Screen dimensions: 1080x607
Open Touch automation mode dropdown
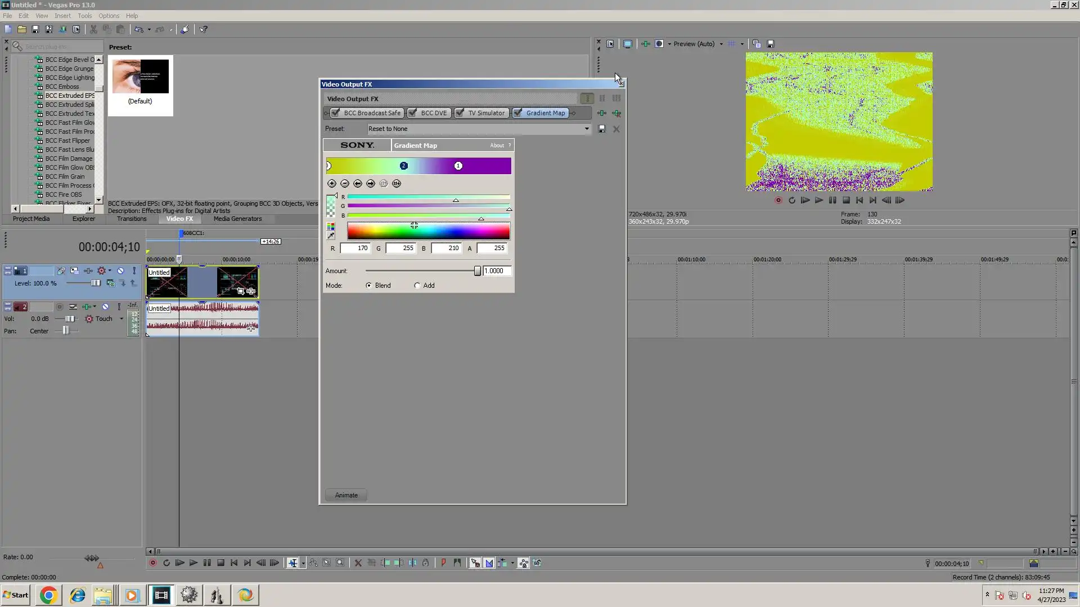pyautogui.click(x=121, y=319)
